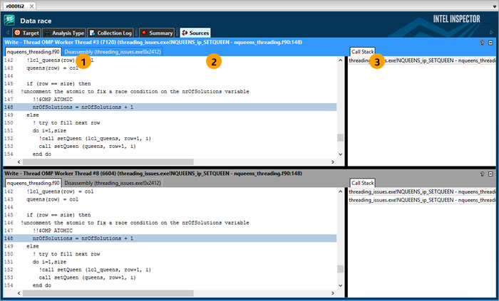Click line 151 'do i=1,size' in Thread #8 view
Viewport: 499px width, 301px height.
(49, 262)
